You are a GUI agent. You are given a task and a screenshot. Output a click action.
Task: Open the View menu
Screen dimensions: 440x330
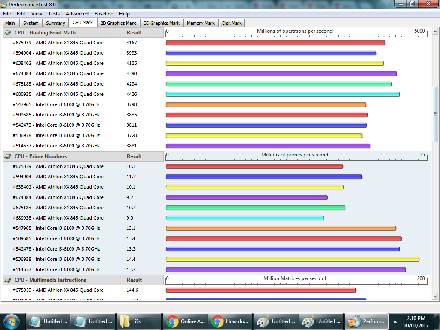tap(37, 14)
